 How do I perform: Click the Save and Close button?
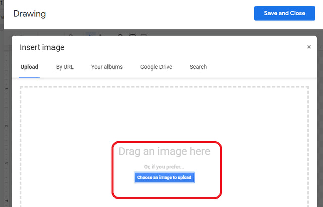click(x=285, y=13)
